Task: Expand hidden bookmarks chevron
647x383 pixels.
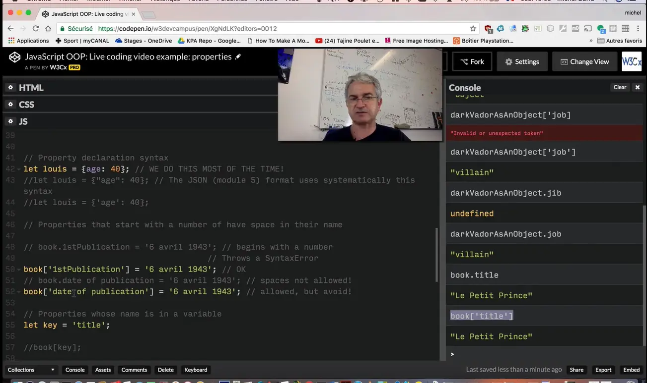Action: coord(591,41)
